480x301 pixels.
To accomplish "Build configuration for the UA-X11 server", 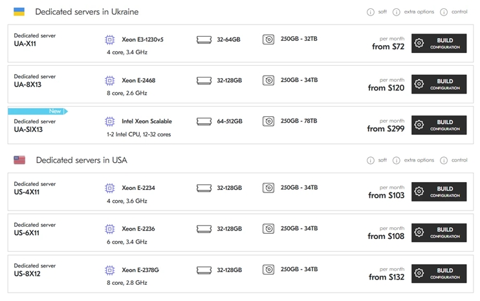I will (x=439, y=43).
